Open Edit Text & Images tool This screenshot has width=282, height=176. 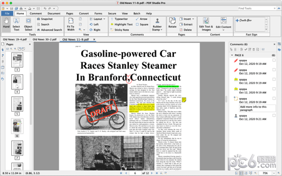coord(206,24)
